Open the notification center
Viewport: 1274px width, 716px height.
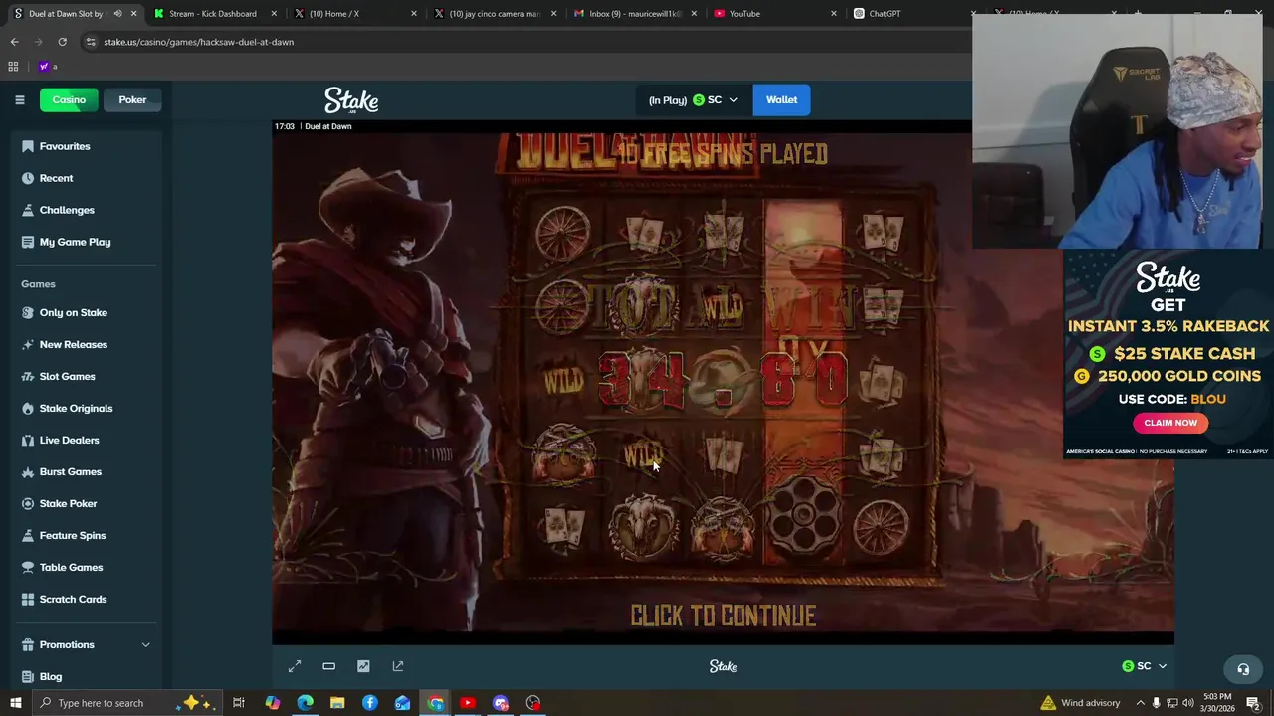pos(1253,703)
